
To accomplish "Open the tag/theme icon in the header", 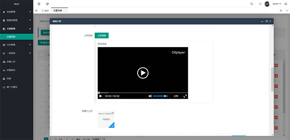I will coord(252,4).
